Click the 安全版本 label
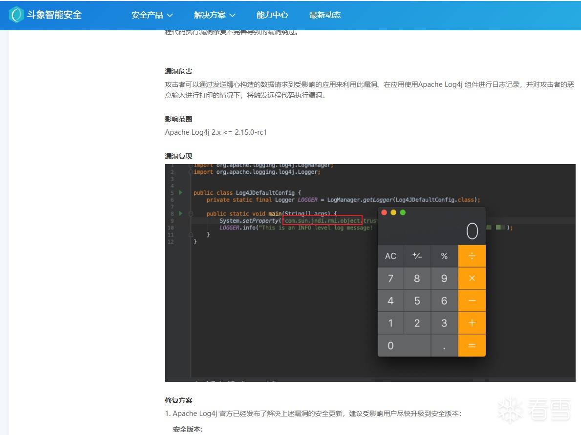The width and height of the screenshot is (581, 435). [188, 430]
